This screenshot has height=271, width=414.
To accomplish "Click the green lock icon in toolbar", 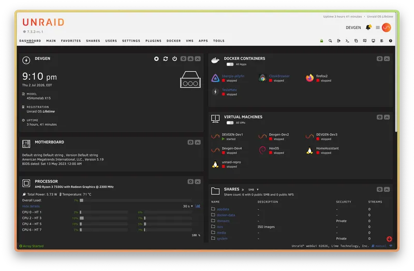I will point(321,41).
